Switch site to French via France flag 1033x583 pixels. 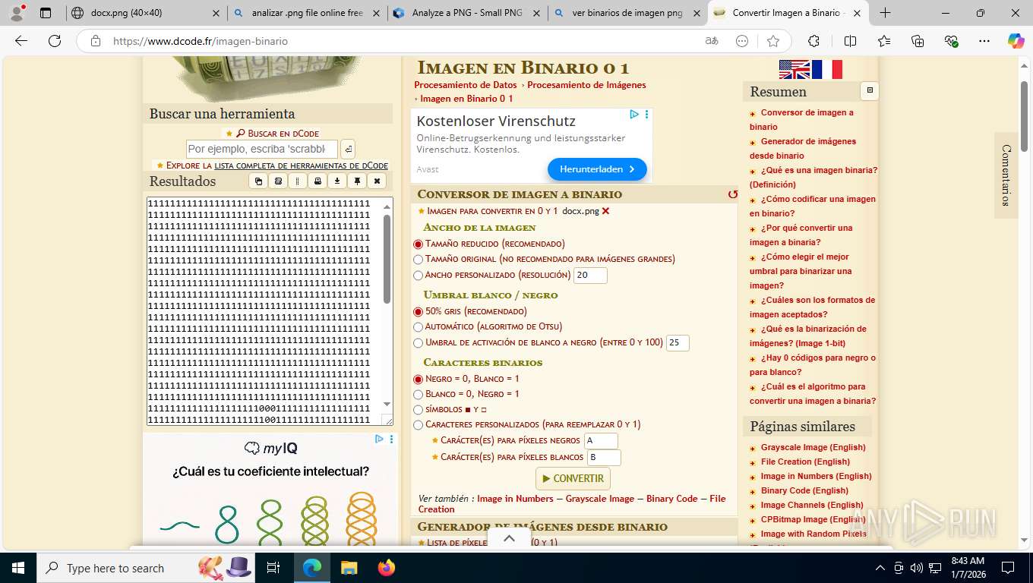click(x=827, y=70)
